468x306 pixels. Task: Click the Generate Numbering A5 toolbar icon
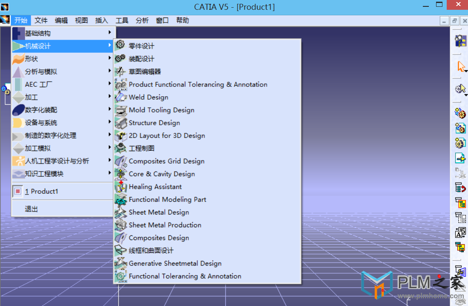pyautogui.click(x=460, y=233)
